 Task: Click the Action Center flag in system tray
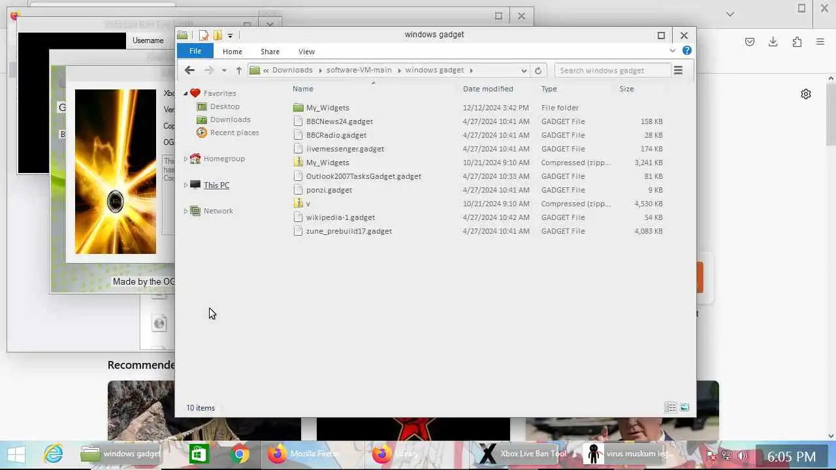pyautogui.click(x=711, y=456)
